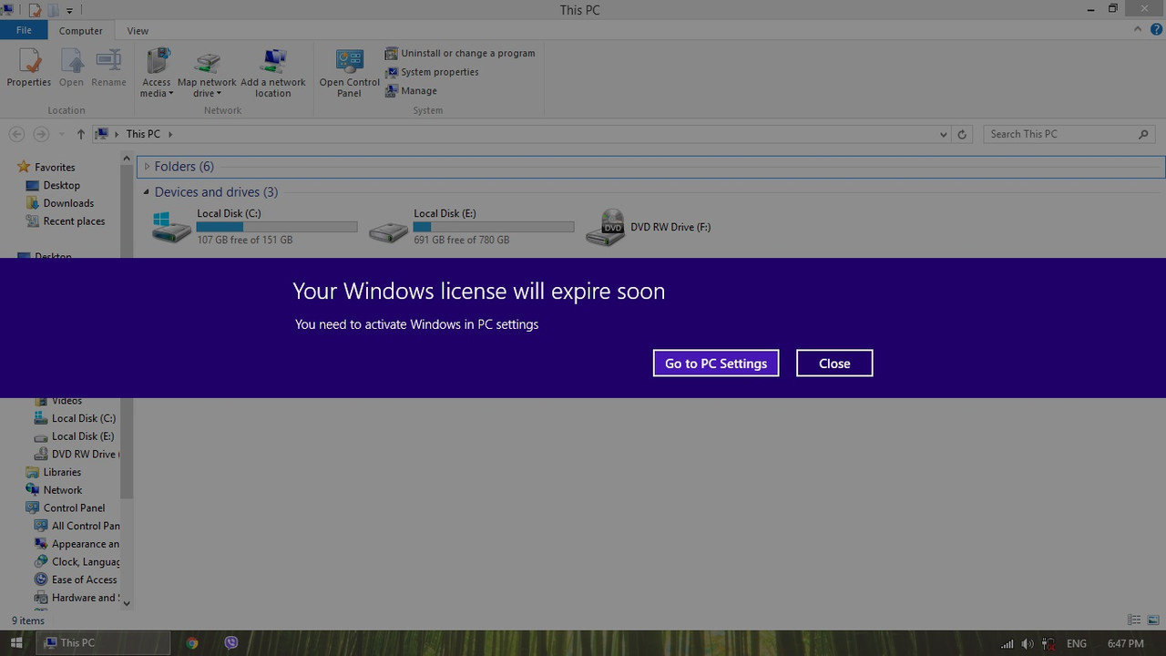Open the Access media ribbon dropdown

pos(157,73)
